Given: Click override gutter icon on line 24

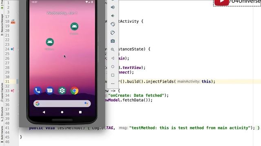Looking at the screenshot, I should (x=13, y=49).
